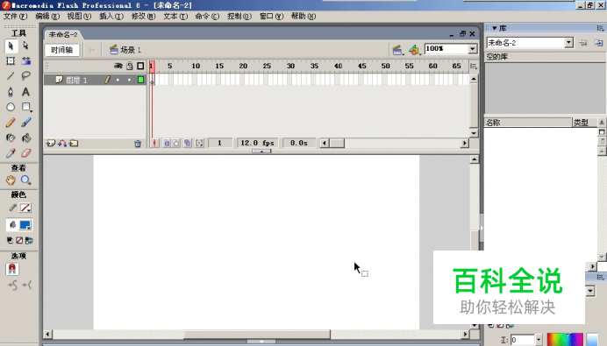Open the 编辑 menu

[47, 17]
